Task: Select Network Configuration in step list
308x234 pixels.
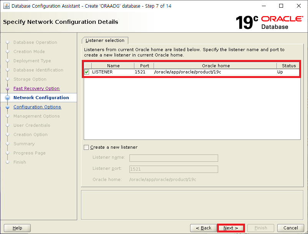Action: click(x=41, y=98)
